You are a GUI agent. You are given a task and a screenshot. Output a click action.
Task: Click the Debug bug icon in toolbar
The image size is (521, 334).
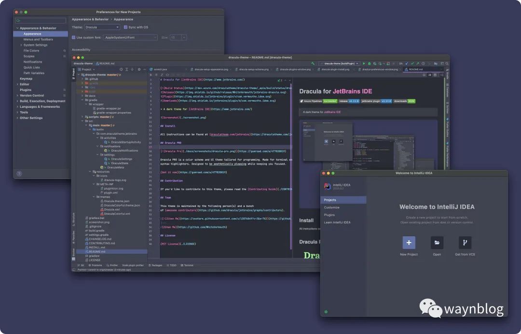[x=369, y=64]
